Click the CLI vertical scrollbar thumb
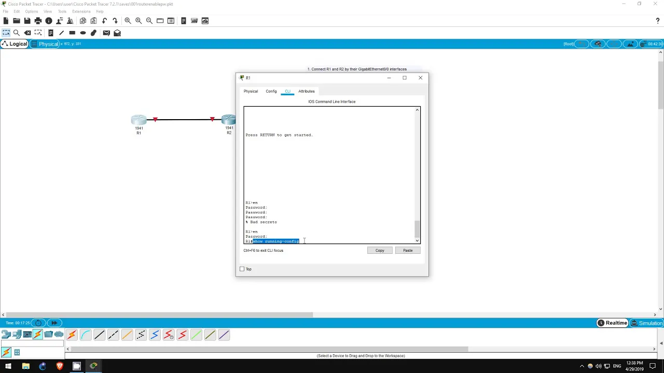Viewport: 664px width, 373px height. point(417,228)
